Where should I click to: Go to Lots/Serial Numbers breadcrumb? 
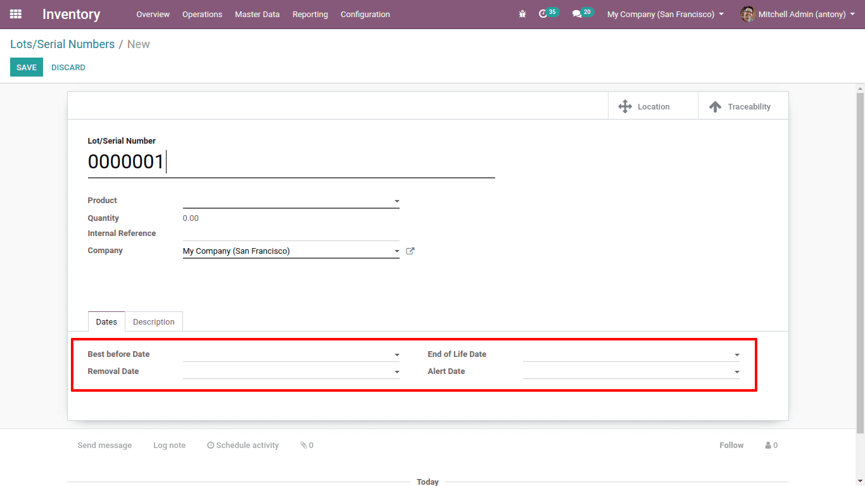tap(62, 44)
